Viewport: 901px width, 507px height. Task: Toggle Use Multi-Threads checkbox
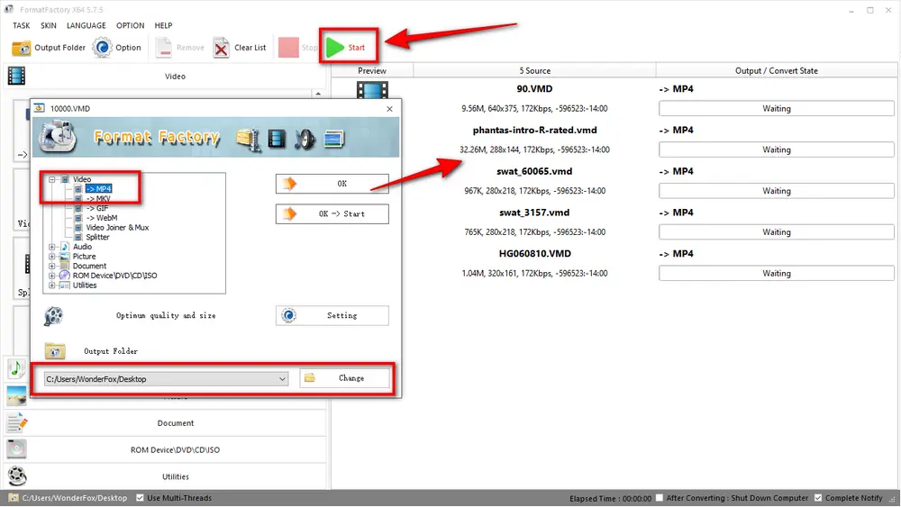pos(140,498)
